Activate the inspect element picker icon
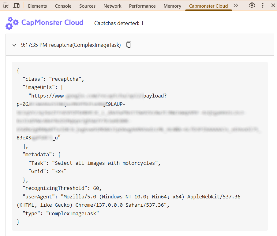 [x=6, y=6]
